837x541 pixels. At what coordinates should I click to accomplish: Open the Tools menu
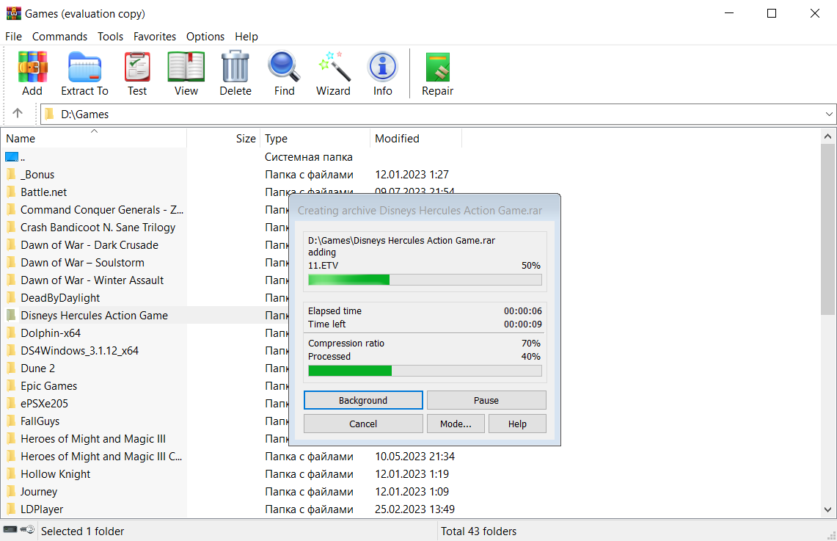[111, 36]
